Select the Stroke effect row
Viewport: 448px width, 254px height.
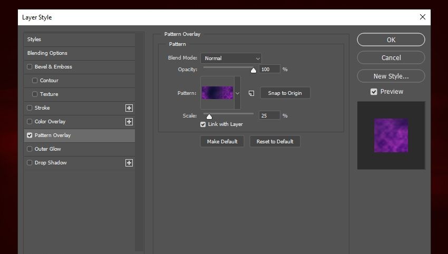(x=80, y=108)
